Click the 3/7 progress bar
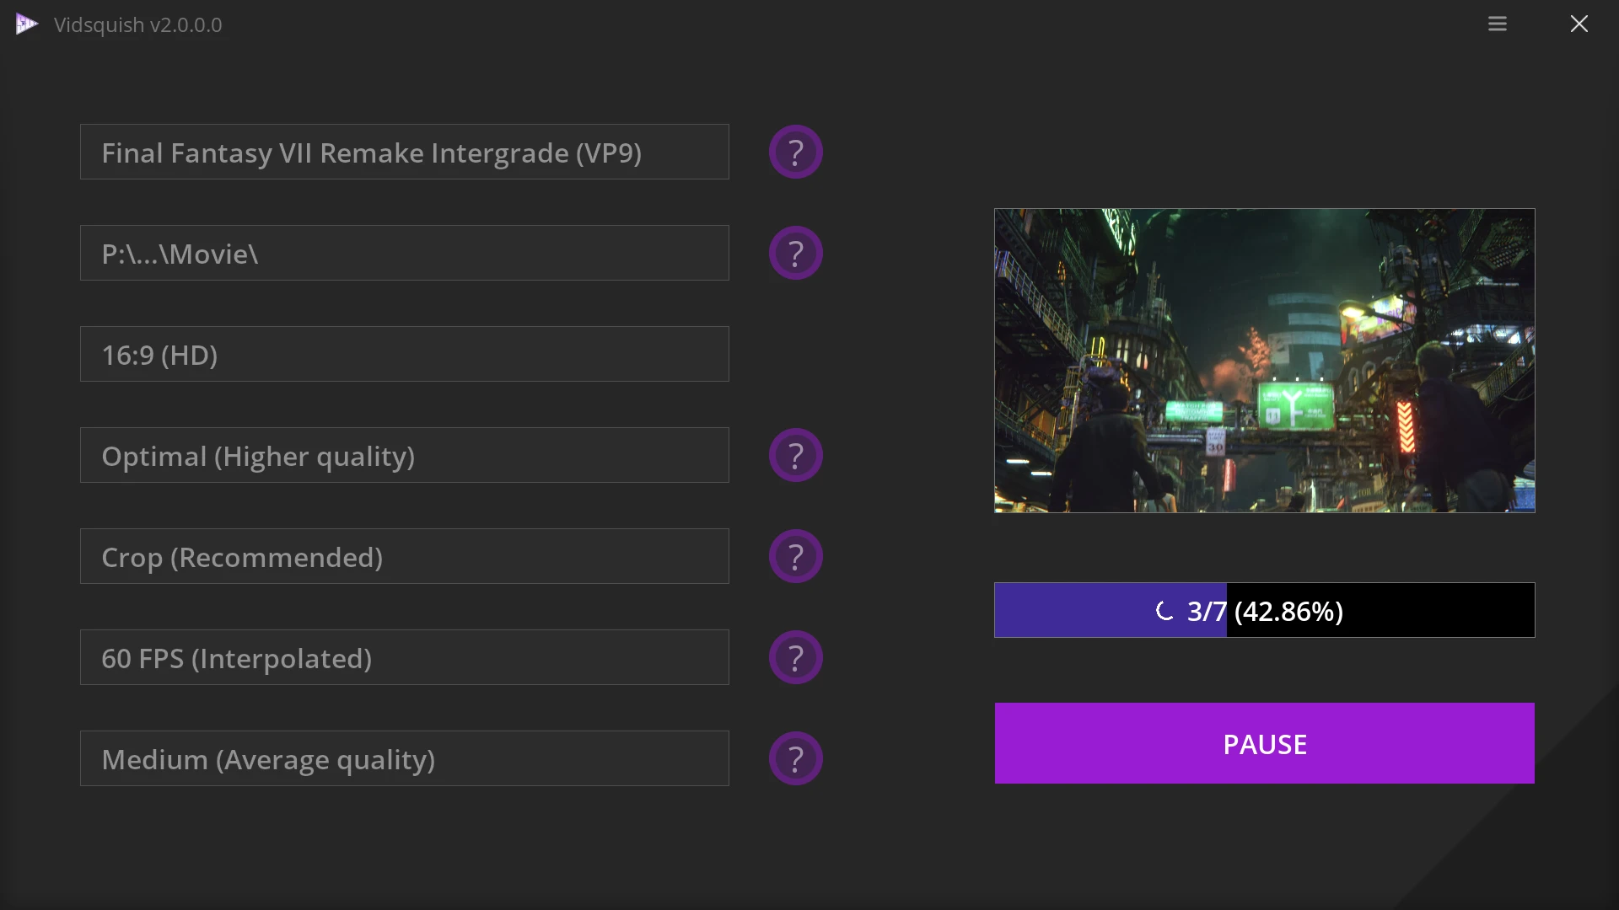 pos(1264,611)
